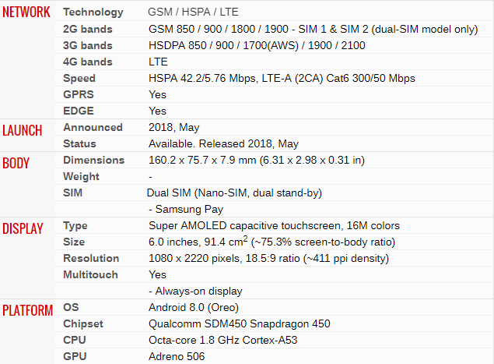Select the Weight row label
The height and width of the screenshot is (364, 494).
81,176
